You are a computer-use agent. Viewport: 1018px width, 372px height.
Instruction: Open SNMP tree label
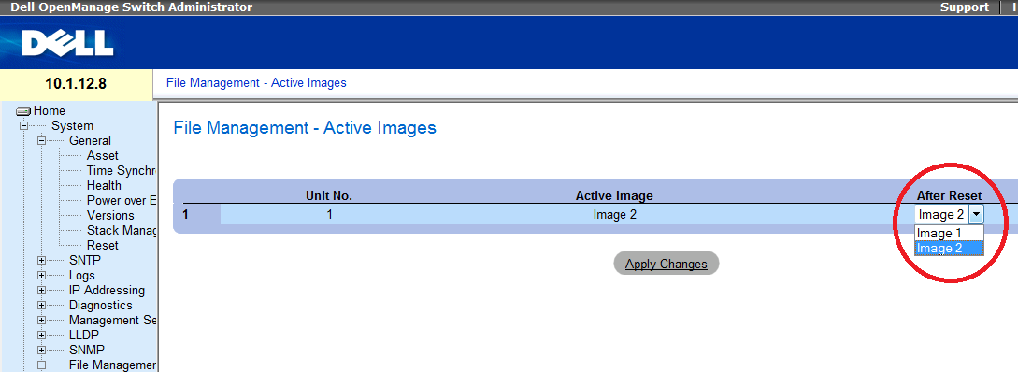[x=87, y=350]
